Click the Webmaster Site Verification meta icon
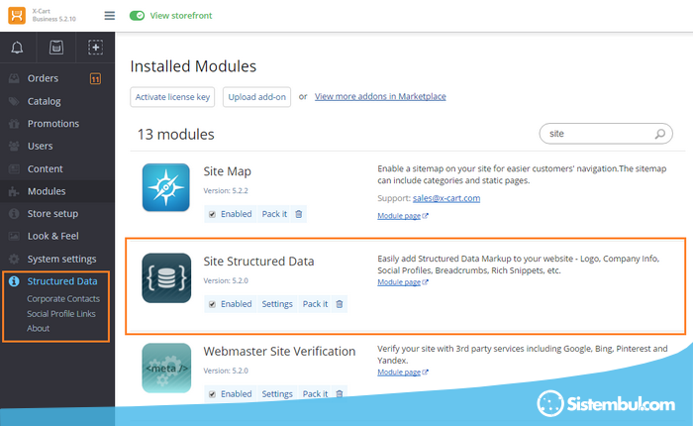The height and width of the screenshot is (426, 693). pos(166,369)
